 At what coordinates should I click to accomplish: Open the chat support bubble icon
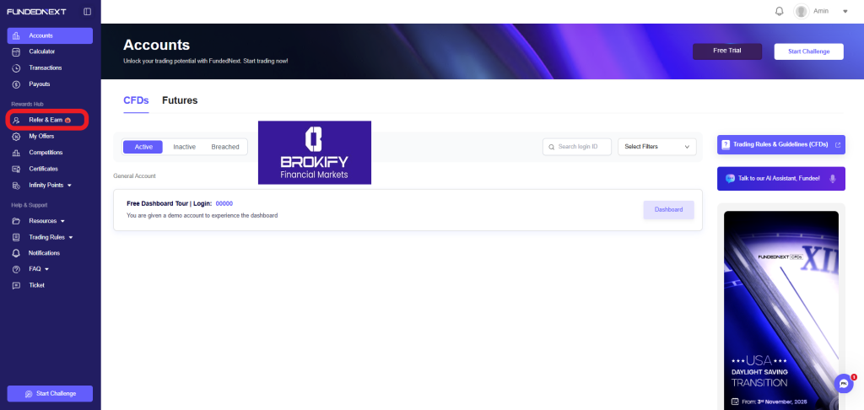843,384
